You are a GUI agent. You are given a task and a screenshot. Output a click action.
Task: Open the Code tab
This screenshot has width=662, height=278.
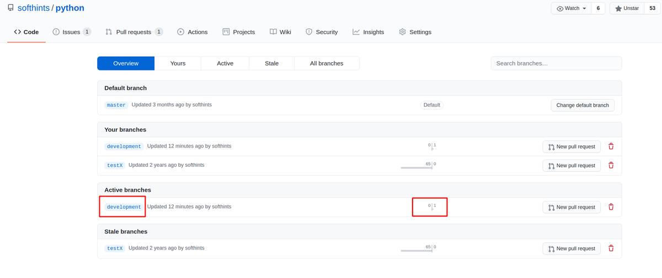[26, 32]
